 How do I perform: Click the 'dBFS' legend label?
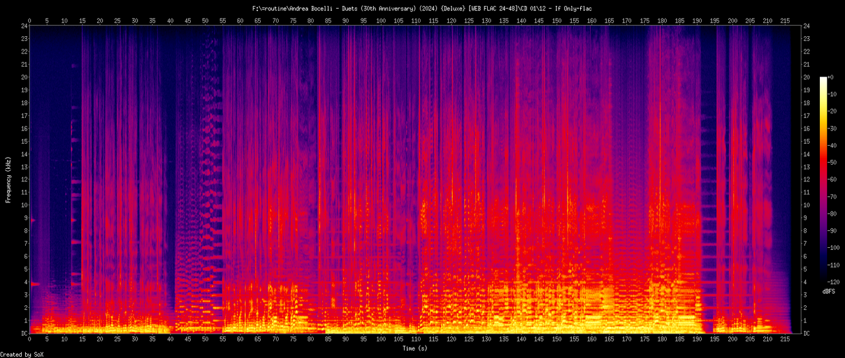829,291
